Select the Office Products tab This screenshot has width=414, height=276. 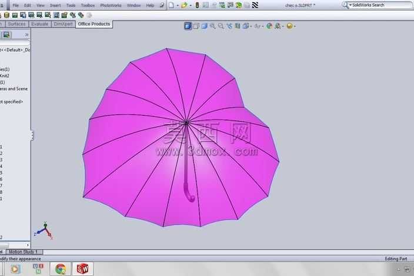[94, 24]
